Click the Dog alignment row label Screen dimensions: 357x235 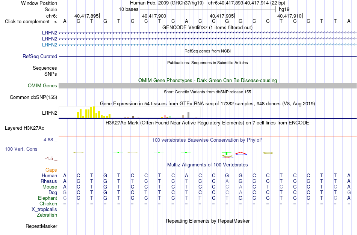tap(53, 193)
